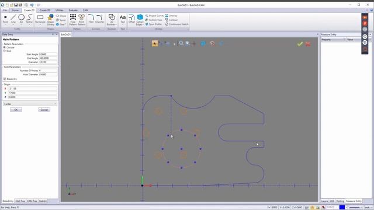This screenshot has width=374, height=210.
Task: Open the CAM Tree panel tab
Action: (x=32, y=201)
